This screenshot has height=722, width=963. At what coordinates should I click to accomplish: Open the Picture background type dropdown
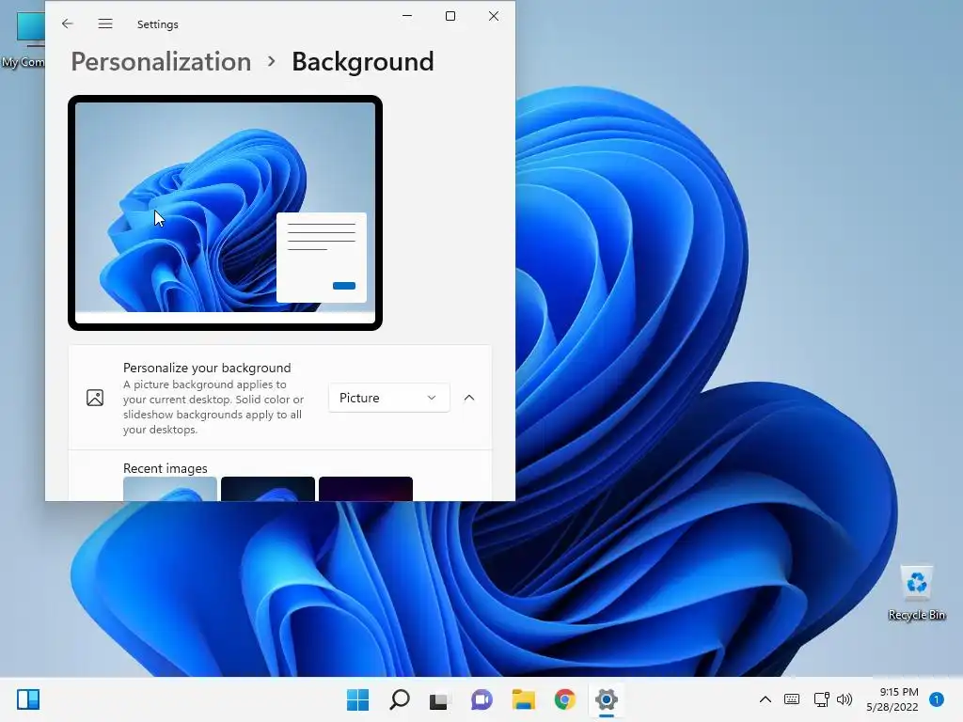(388, 398)
